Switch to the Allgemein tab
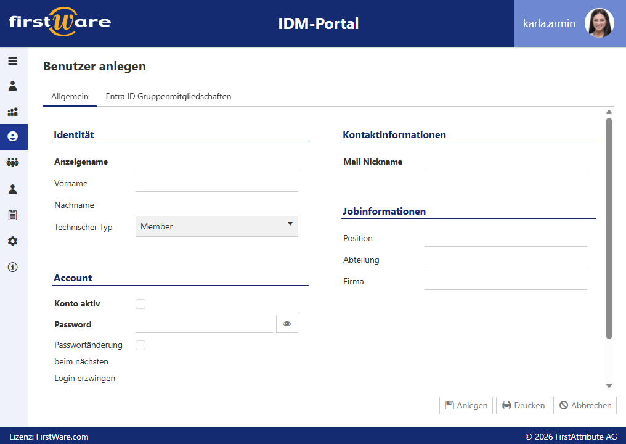The width and height of the screenshot is (626, 444). (x=70, y=96)
